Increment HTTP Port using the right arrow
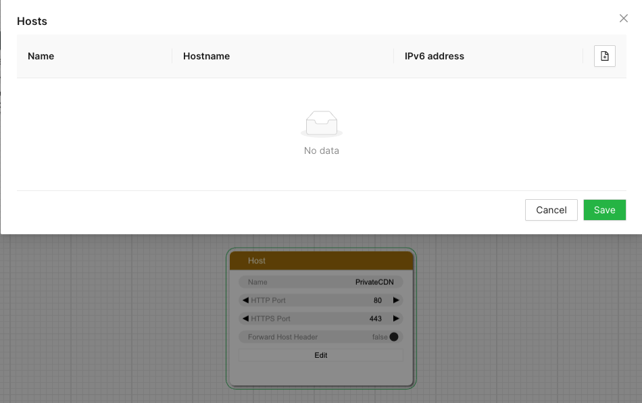This screenshot has width=642, height=403. tap(396, 300)
